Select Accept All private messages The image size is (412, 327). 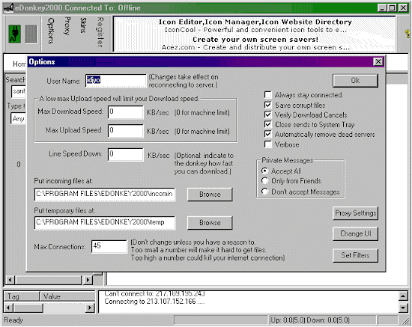[265, 171]
